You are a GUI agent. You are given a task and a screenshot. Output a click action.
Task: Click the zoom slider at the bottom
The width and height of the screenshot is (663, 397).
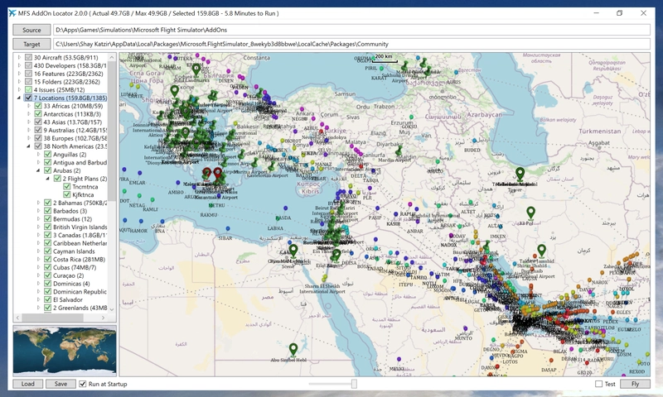click(x=354, y=384)
